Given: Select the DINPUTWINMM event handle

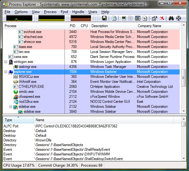Looking at the screenshot, I should click(x=92, y=154).
